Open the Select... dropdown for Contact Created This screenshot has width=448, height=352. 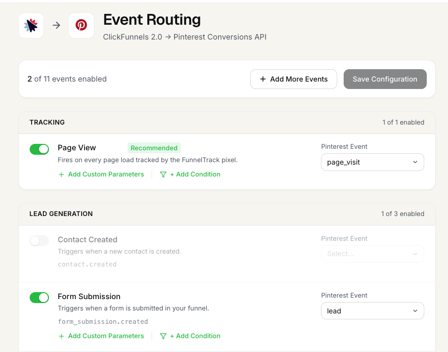[372, 254]
